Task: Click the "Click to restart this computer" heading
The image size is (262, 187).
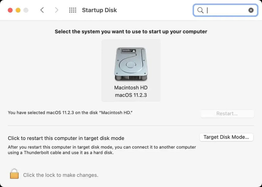Action: (x=66, y=138)
